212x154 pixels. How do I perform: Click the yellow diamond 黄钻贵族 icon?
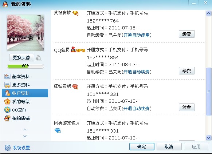tap(75, 13)
